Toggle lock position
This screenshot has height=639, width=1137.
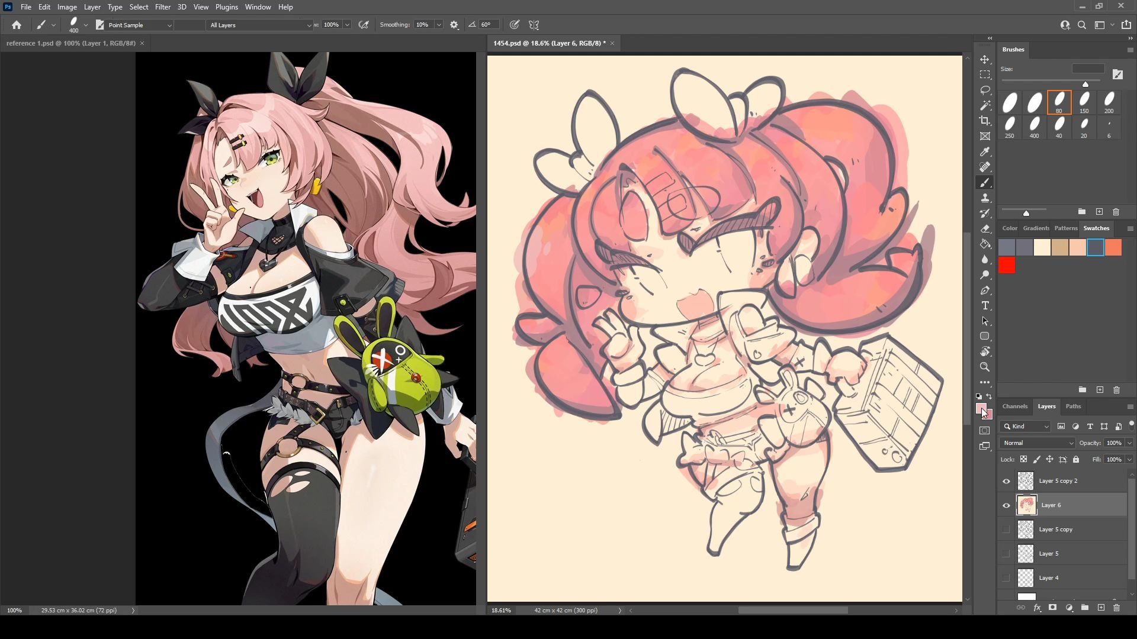point(1049,459)
